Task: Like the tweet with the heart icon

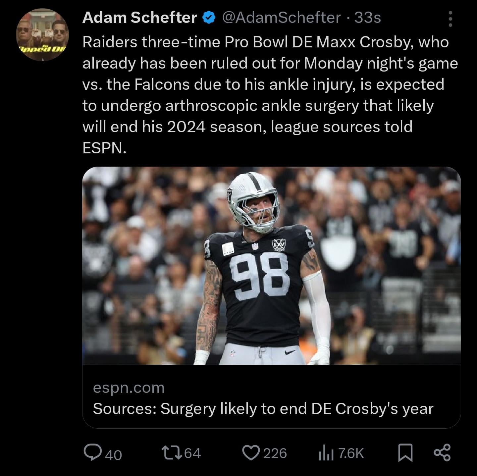Action: 251,453
